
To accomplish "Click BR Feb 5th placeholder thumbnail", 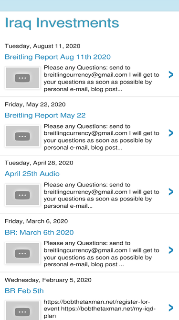I will point(22,310).
